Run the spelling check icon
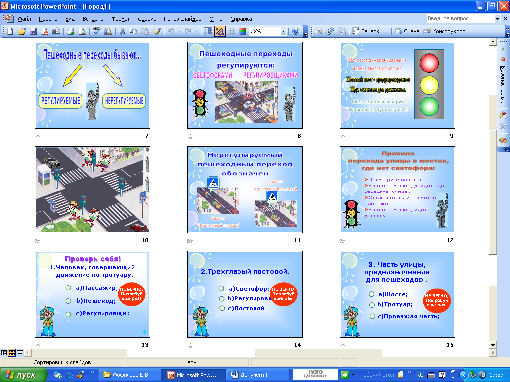 coord(96,31)
